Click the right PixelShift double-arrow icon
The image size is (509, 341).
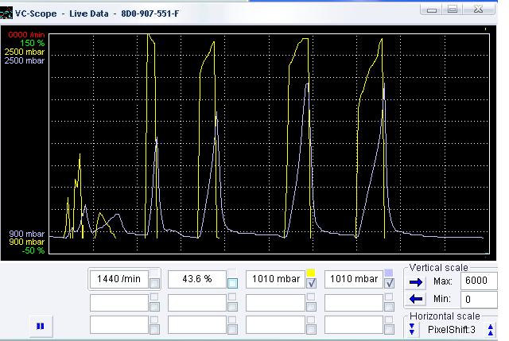coord(491,329)
